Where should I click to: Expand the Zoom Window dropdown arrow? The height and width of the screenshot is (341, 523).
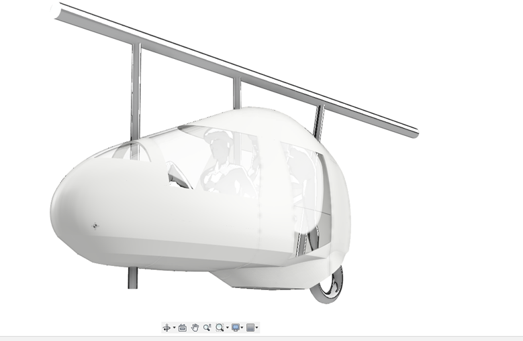pos(227,328)
